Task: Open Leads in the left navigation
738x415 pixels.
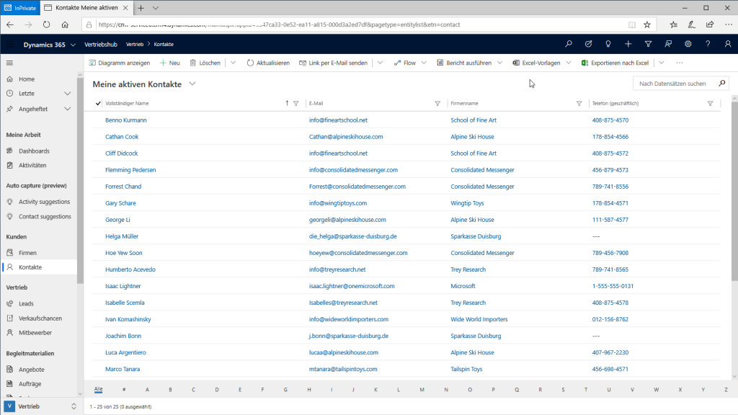Action: pyautogui.click(x=26, y=304)
